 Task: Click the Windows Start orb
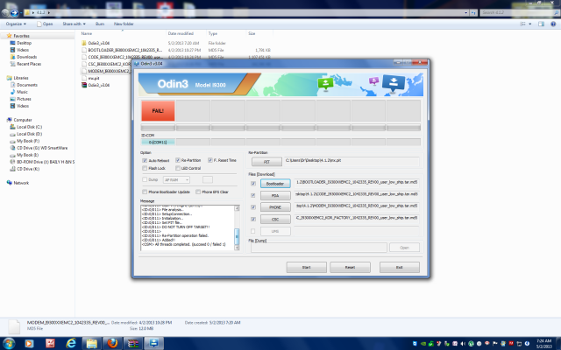coord(9,343)
